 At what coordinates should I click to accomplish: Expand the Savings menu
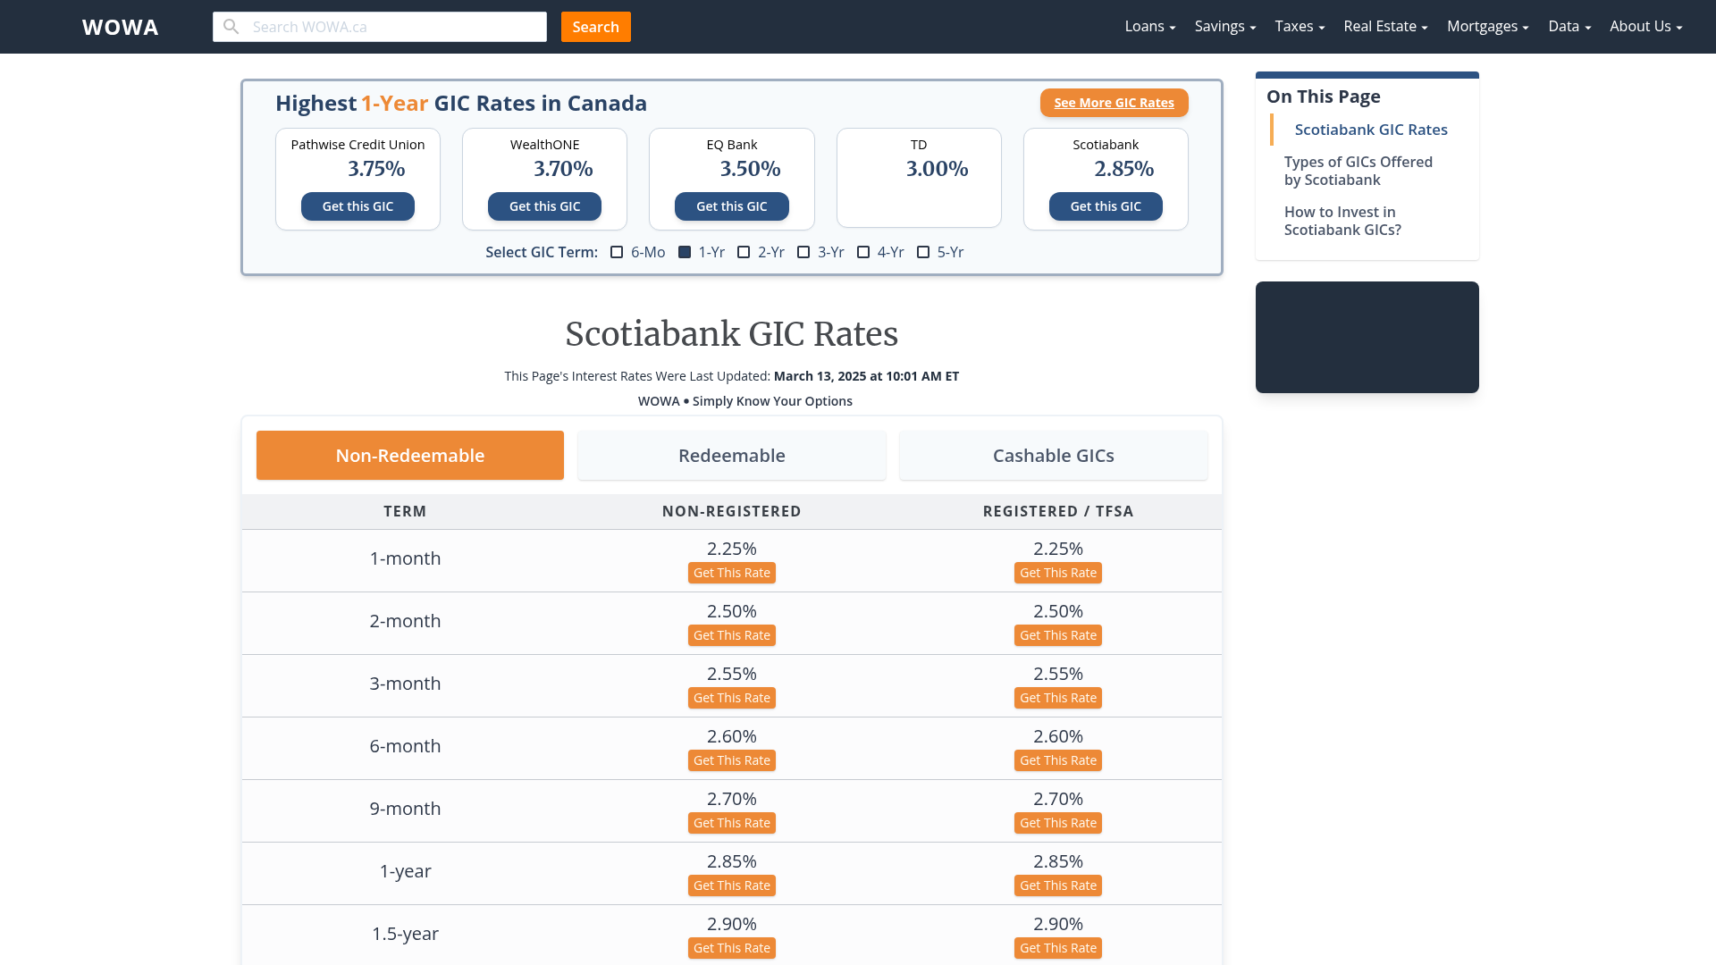point(1225,27)
